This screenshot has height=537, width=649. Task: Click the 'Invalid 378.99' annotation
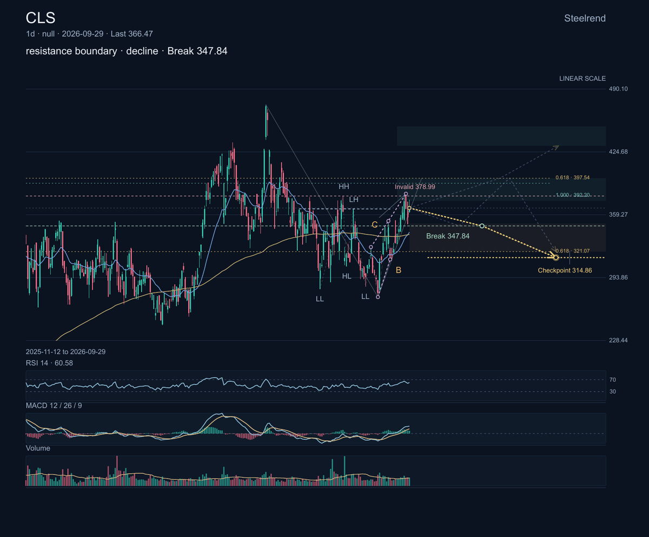[415, 187]
